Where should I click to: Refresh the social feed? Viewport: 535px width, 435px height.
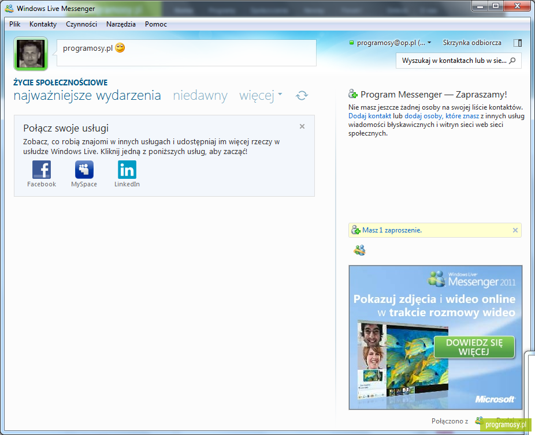[x=302, y=95]
